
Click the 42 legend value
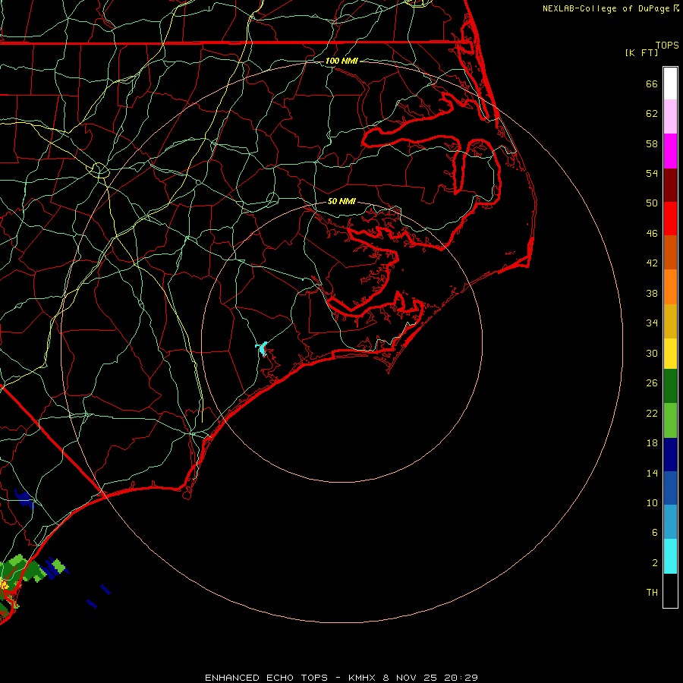click(652, 263)
